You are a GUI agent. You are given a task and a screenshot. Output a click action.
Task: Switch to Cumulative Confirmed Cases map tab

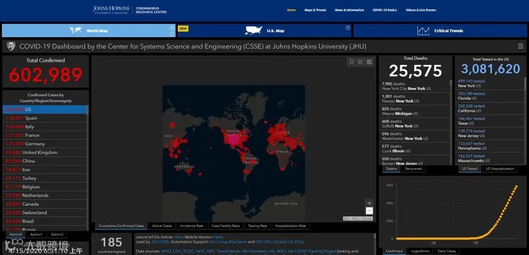(x=121, y=226)
